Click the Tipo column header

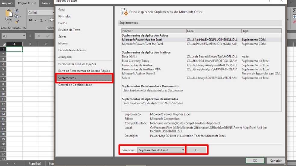pos(261,31)
